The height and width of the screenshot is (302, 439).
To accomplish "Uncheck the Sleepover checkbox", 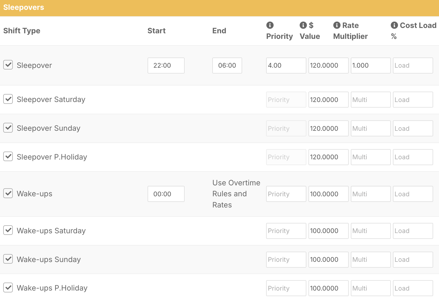I will (8, 65).
